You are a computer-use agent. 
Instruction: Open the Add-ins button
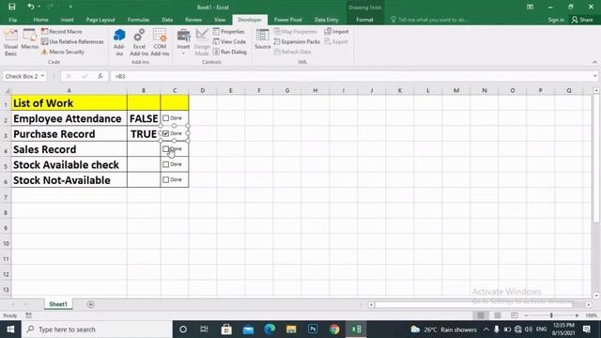(x=119, y=43)
